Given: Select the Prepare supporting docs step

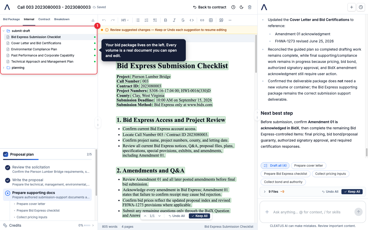Looking at the screenshot, I should (x=47, y=195).
